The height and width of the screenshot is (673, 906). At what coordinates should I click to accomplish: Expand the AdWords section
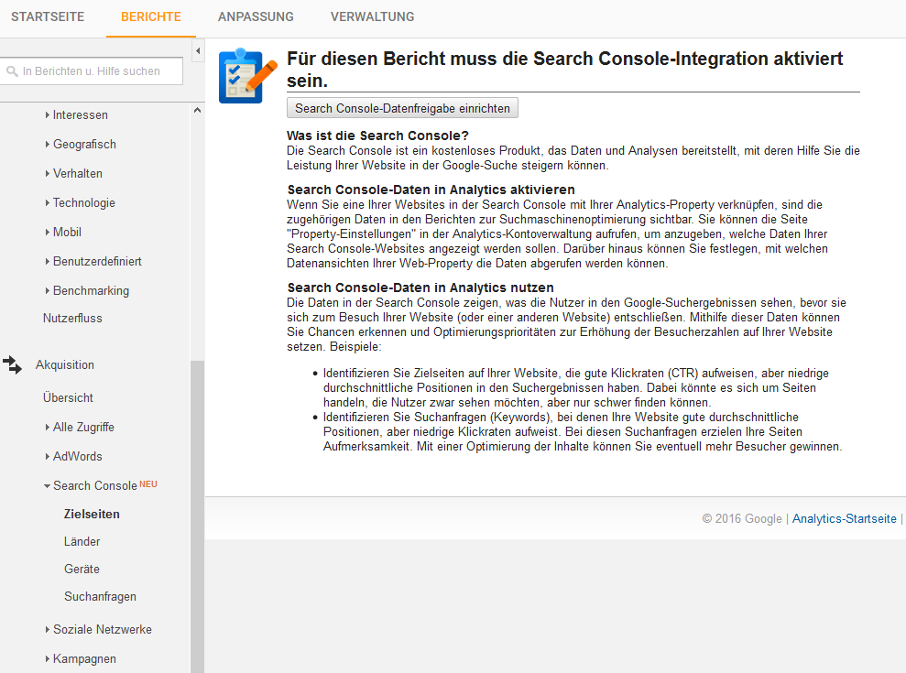point(73,456)
